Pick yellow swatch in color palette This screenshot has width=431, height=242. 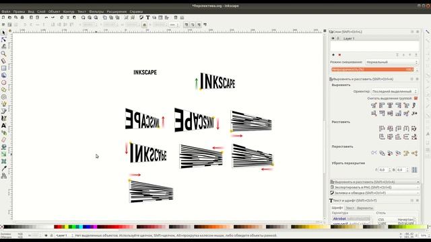click(x=66, y=227)
